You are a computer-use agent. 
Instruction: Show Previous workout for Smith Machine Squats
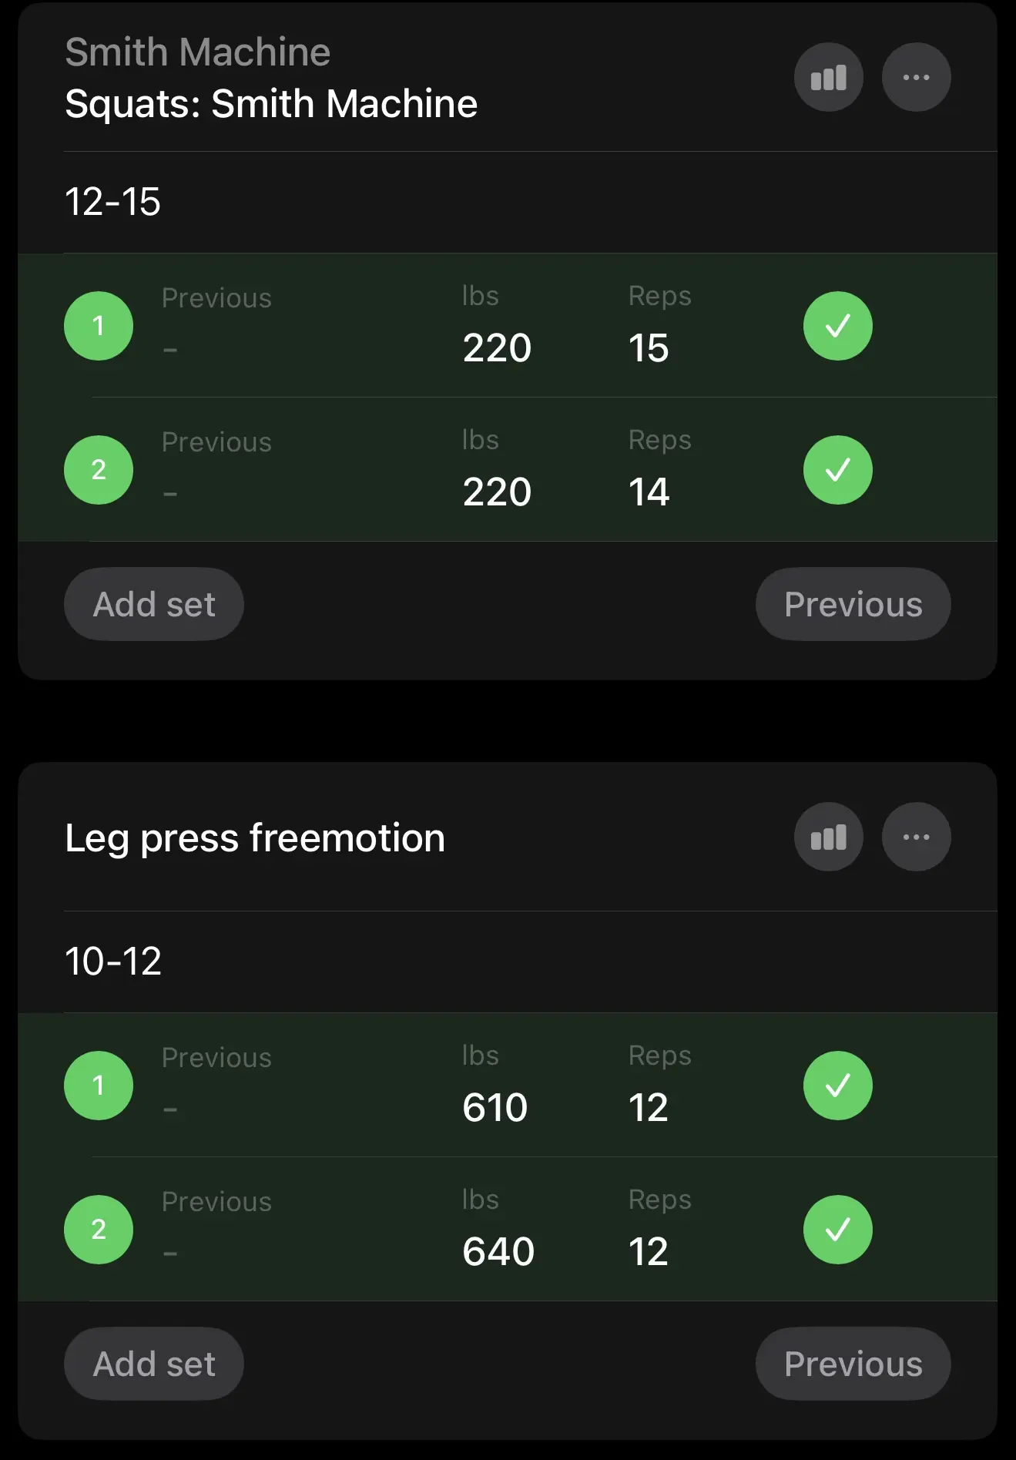[853, 604]
